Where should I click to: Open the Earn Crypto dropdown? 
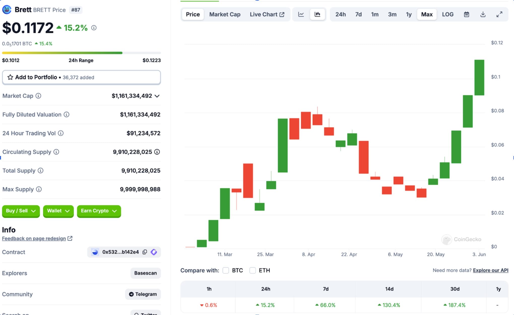pyautogui.click(x=99, y=211)
